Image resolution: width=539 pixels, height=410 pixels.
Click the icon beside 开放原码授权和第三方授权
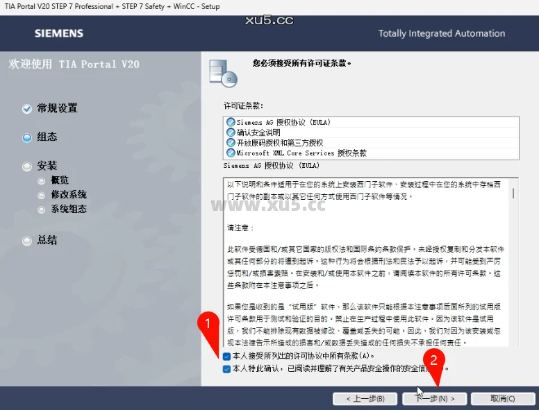pos(231,143)
